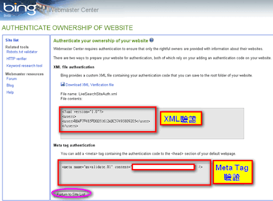Screen dimensions: 273x201
Task: Click 'Webmaster Center requires authentication' sentence
Action: pos(158,49)
